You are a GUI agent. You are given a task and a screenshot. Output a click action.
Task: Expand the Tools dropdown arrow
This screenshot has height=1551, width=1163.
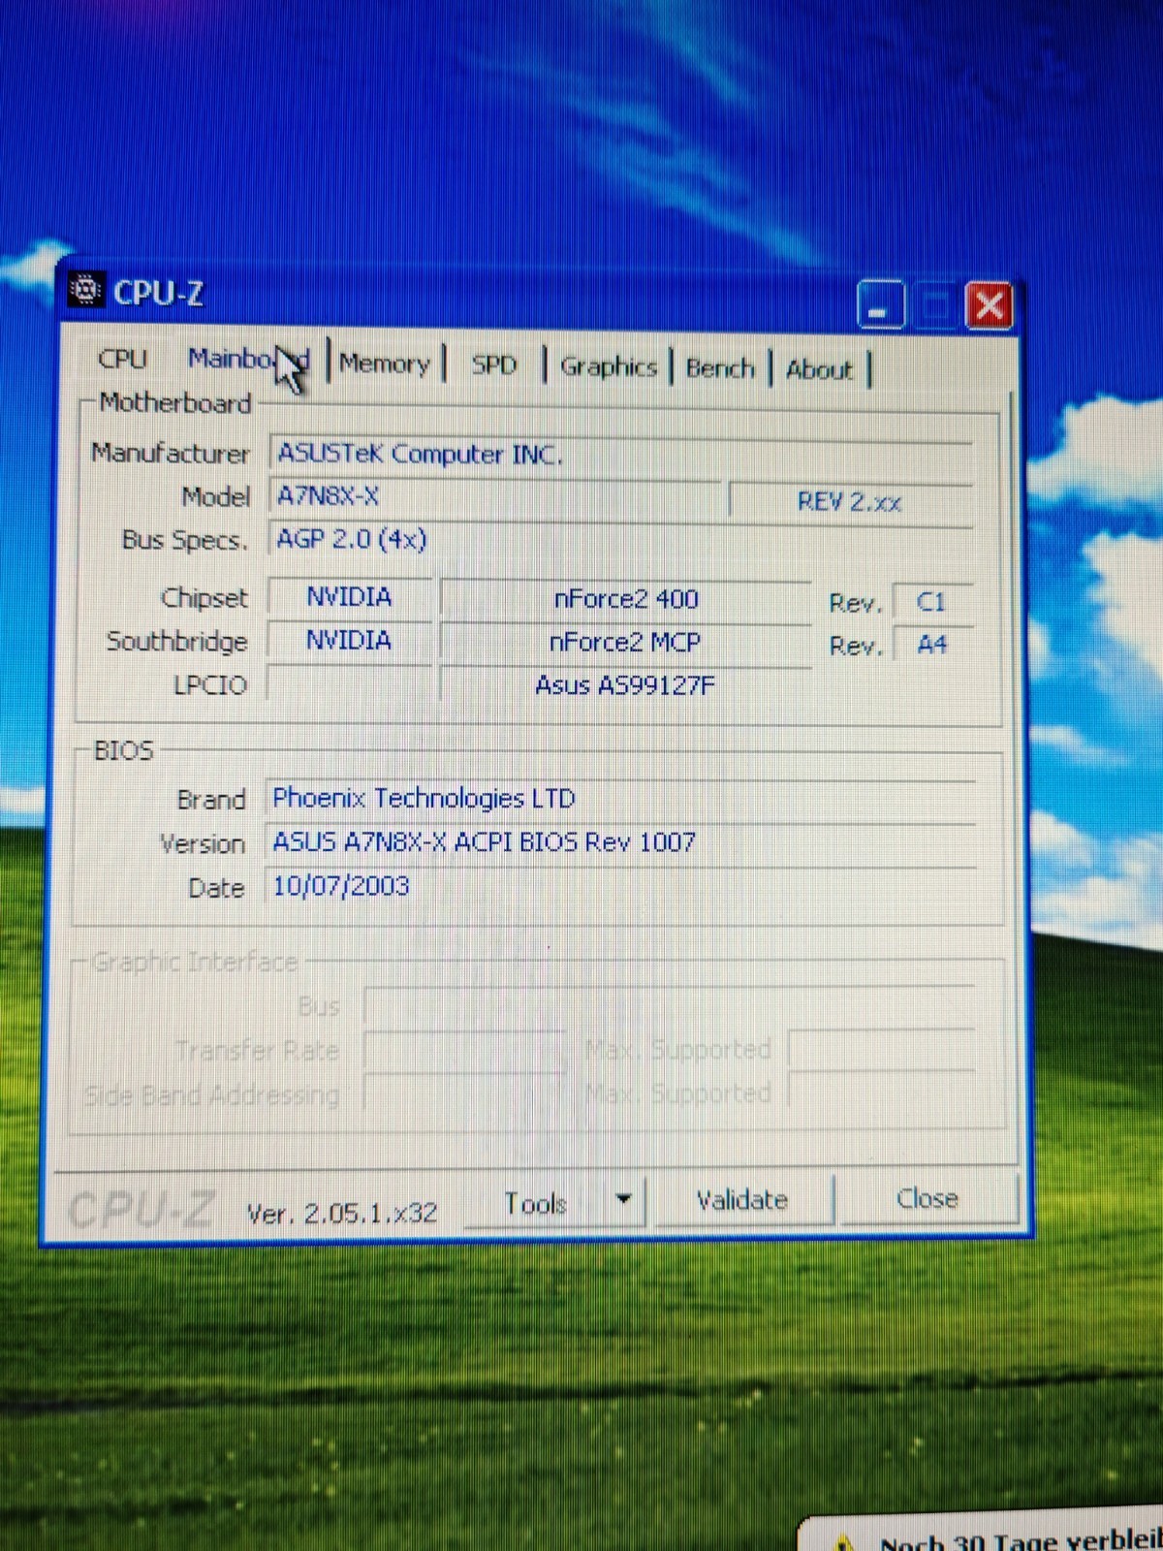click(x=624, y=1200)
